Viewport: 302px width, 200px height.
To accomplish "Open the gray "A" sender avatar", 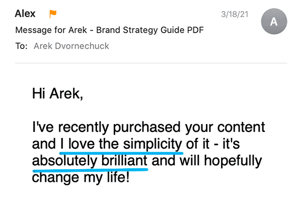I will pos(274,21).
